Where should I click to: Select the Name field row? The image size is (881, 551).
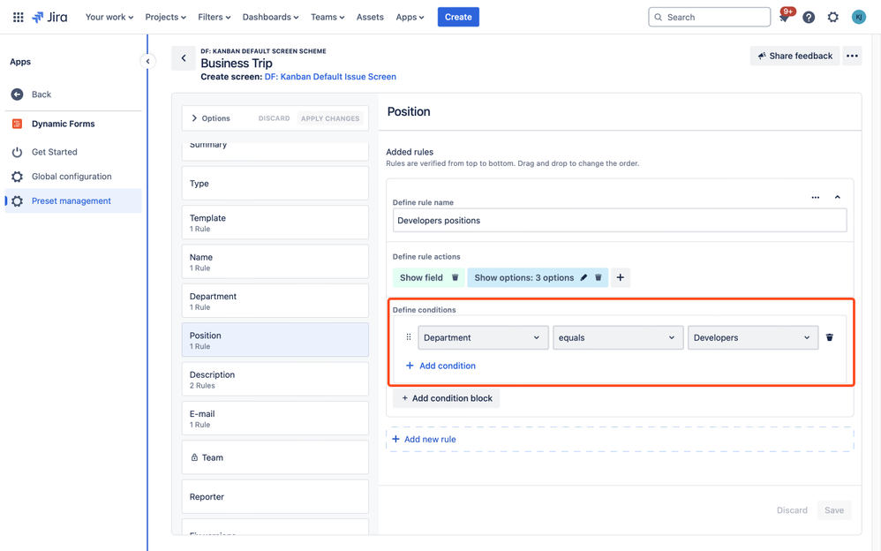275,261
